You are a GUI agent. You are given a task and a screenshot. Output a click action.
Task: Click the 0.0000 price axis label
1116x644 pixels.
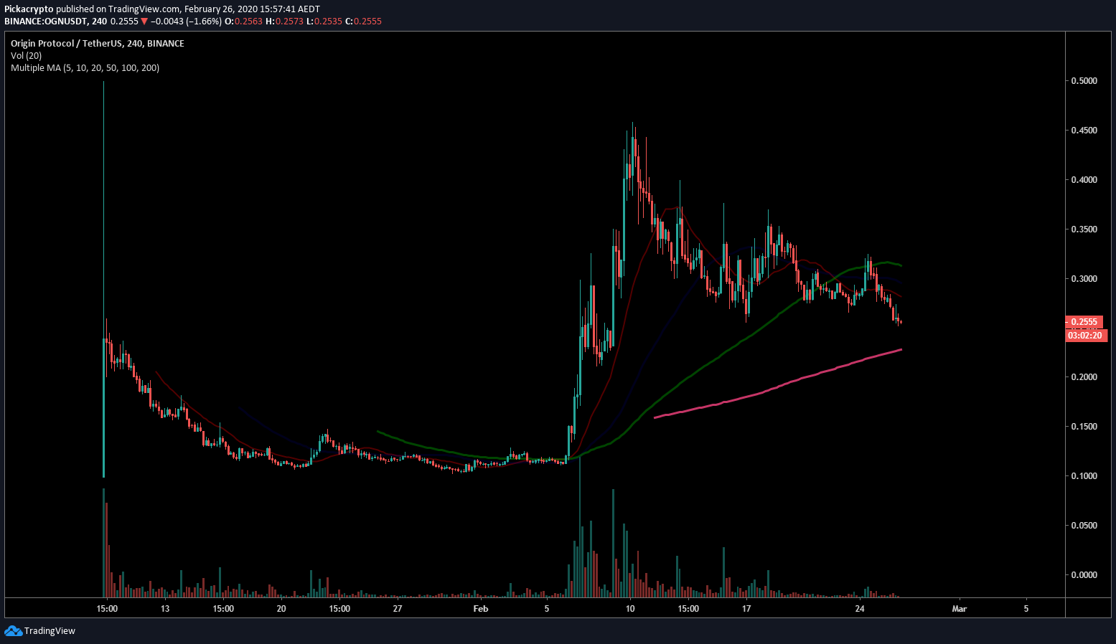pyautogui.click(x=1084, y=575)
